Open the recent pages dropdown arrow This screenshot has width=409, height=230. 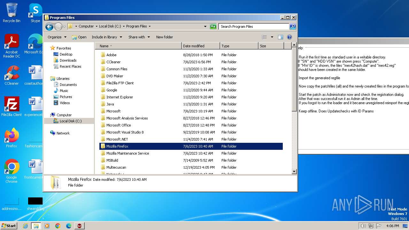click(x=64, y=27)
